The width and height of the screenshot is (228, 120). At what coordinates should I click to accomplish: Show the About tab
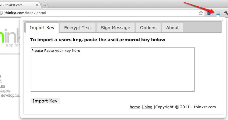click(172, 28)
